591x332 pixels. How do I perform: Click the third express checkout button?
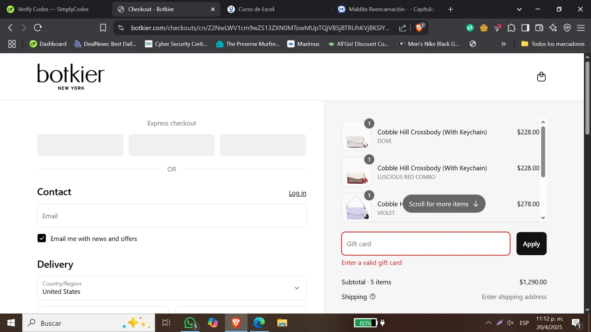coord(263,145)
